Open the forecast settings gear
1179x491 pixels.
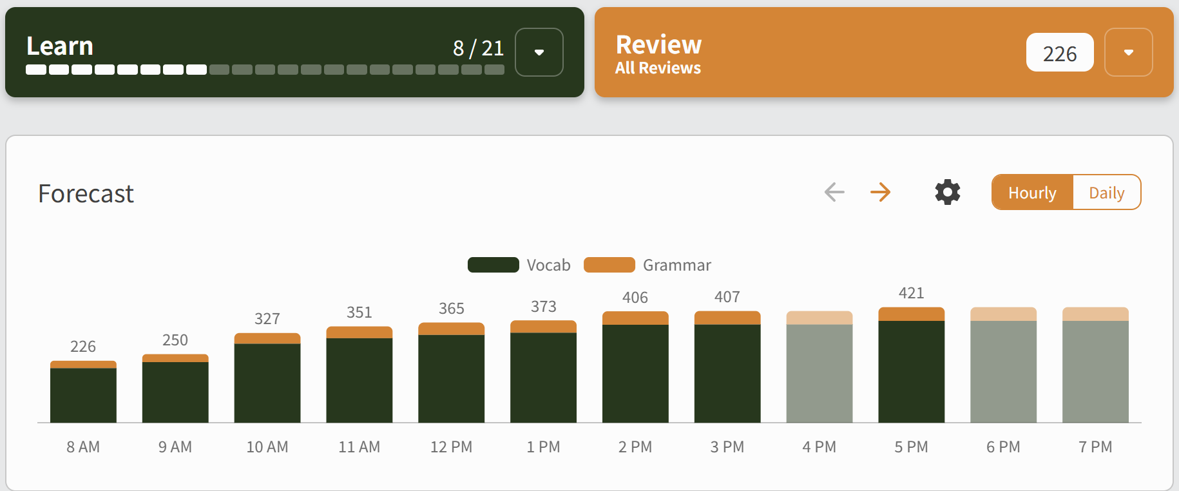pos(947,192)
